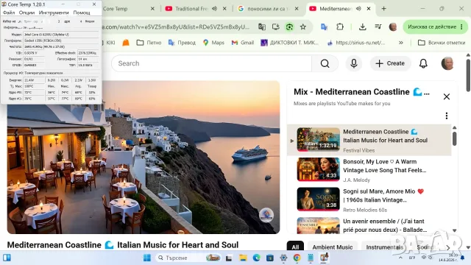
Task: Open the Gmail bookmark link
Action: 243,43
